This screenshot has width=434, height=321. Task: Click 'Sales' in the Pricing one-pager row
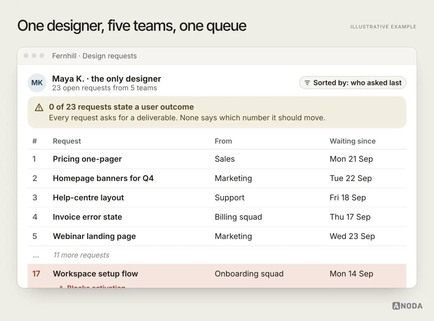click(225, 159)
